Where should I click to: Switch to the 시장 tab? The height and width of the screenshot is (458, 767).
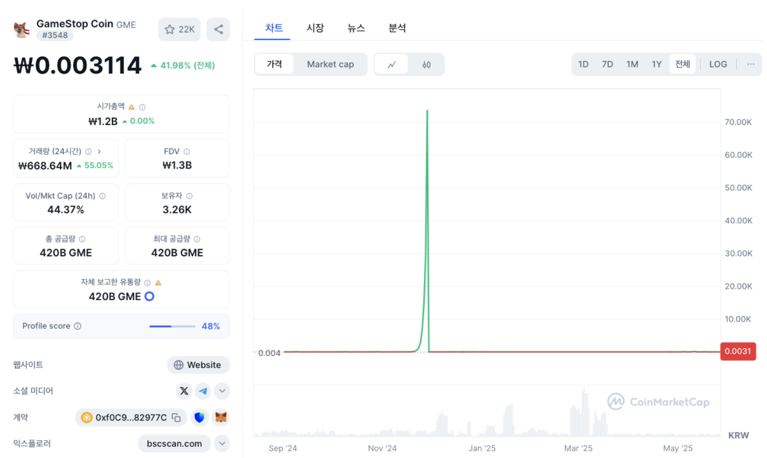[315, 28]
